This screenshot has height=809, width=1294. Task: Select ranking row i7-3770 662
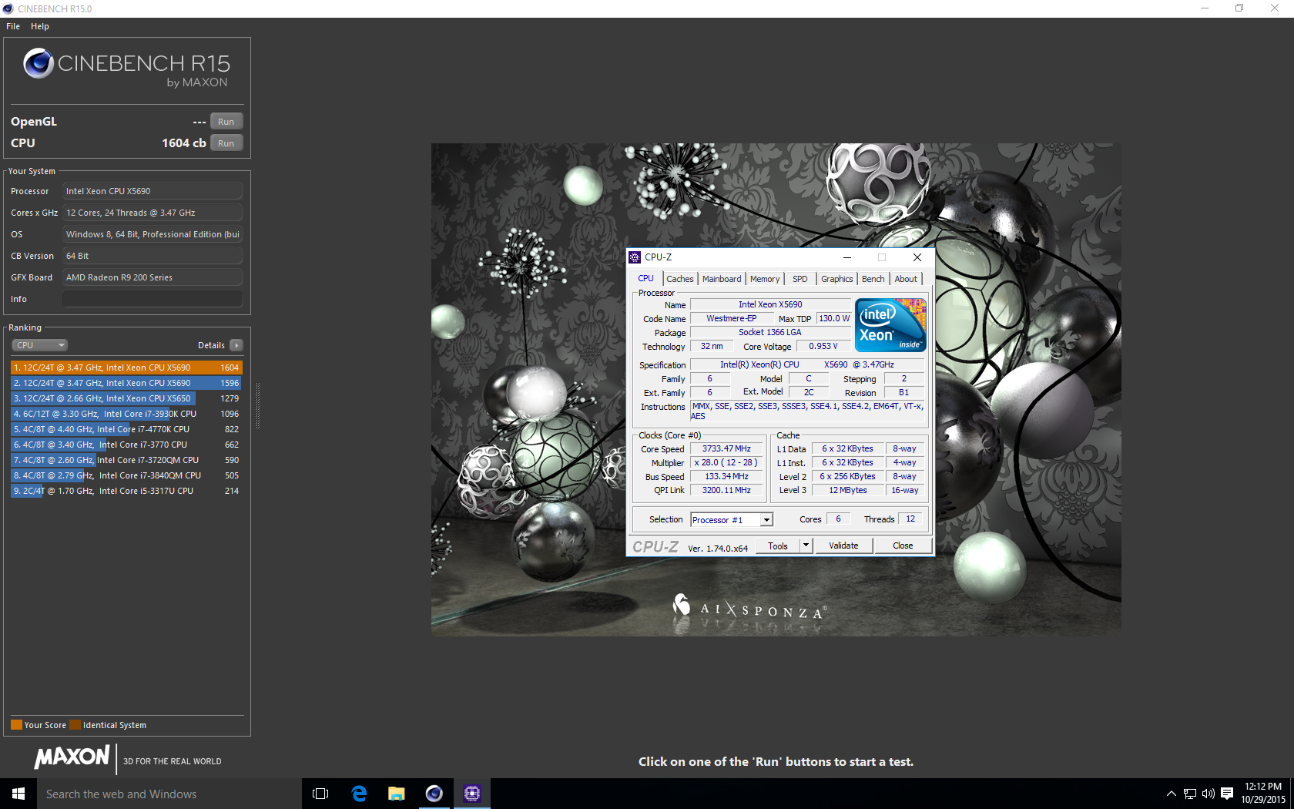[126, 445]
